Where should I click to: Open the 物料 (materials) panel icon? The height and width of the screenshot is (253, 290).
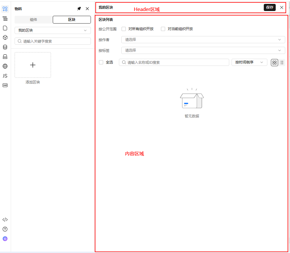click(x=5, y=9)
